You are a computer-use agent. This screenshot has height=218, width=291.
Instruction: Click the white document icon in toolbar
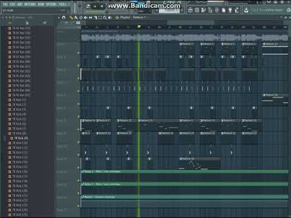pos(224,10)
